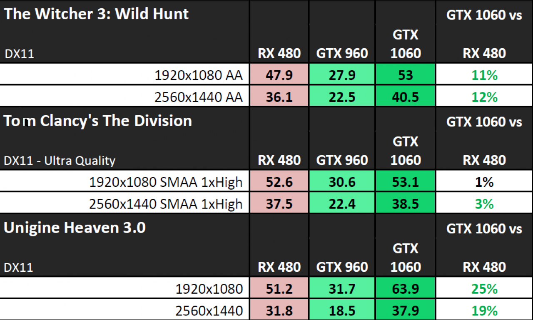Select DX11 - Ultra Quality label
This screenshot has width=533, height=320.
60,160
